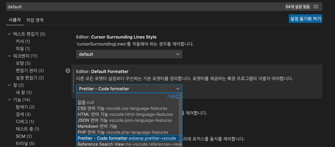Choose HTML 언어 기능 formatter option
The width and height of the screenshot is (335, 147).
(x=128, y=114)
